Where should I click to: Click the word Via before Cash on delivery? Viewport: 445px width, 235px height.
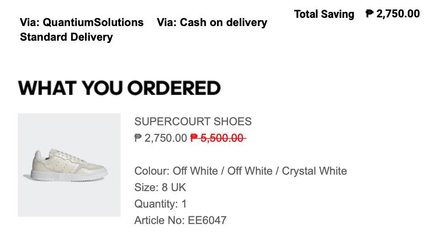click(x=166, y=22)
